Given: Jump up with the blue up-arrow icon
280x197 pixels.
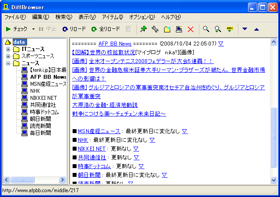Looking at the screenshot, I should (x=256, y=29).
